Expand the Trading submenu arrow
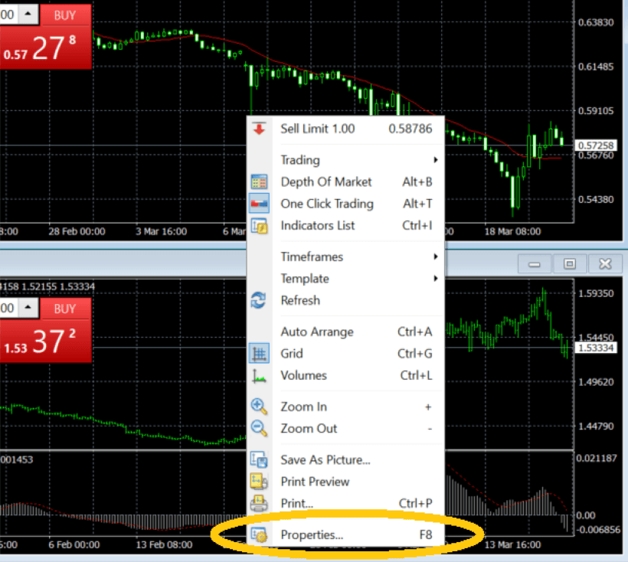This screenshot has height=562, width=628. [x=435, y=160]
